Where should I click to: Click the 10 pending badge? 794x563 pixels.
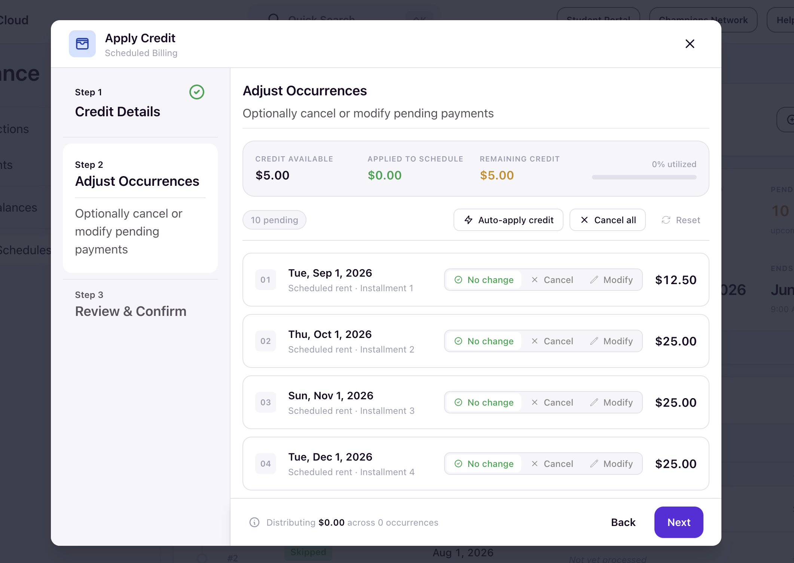point(274,220)
